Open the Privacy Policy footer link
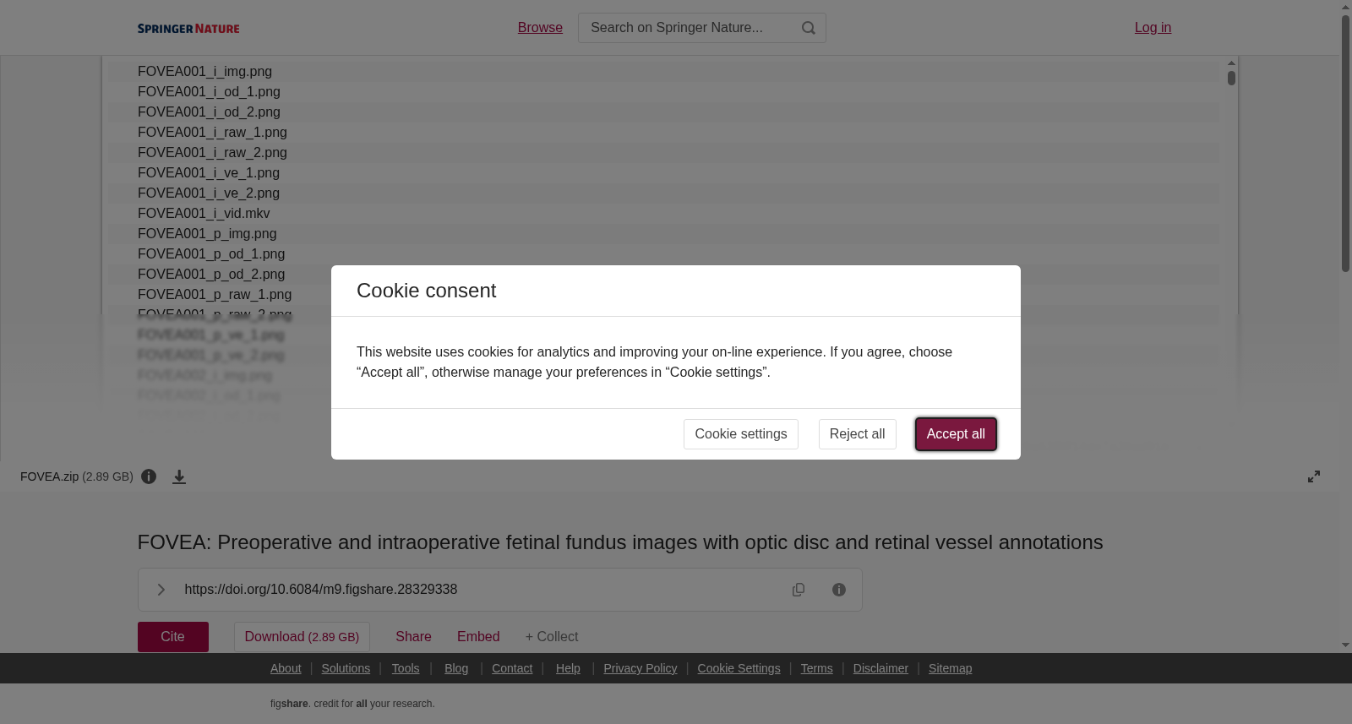This screenshot has width=1352, height=724. (x=641, y=668)
